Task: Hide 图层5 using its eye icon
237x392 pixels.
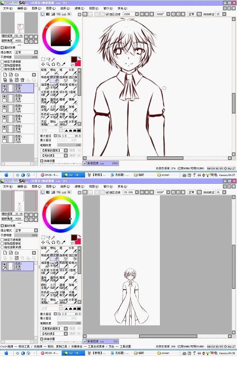Action: point(4,107)
